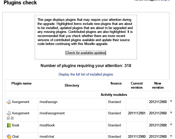Image resolution: width=175 pixels, height=139 pixels.
Task: Click the Directory column header
Action: 72,86
